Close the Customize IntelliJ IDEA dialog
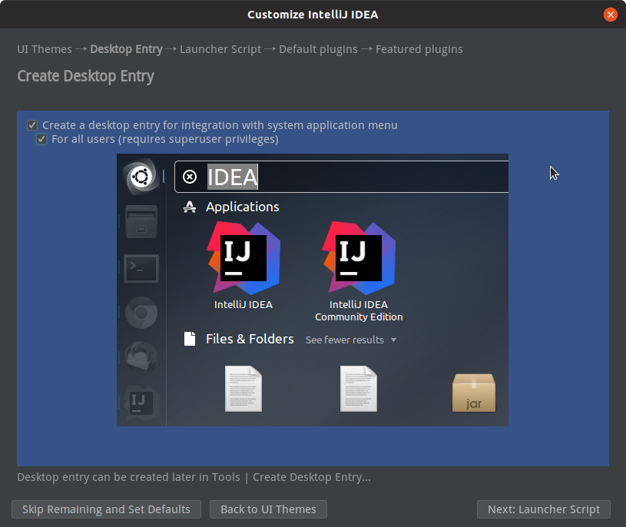626x527 pixels. click(610, 15)
